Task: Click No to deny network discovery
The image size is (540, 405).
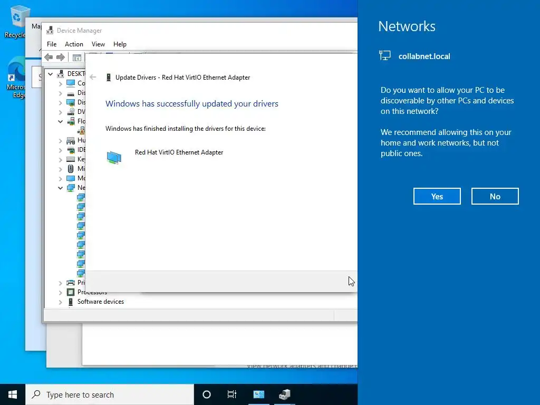Action: click(495, 196)
